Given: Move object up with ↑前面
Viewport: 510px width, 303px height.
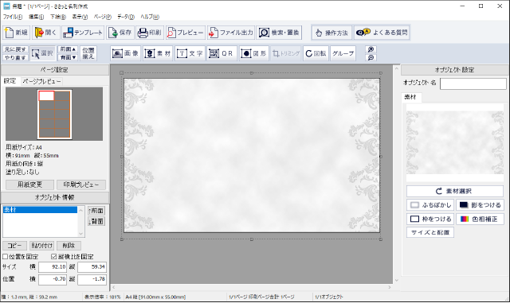Looking at the screenshot, I should 96,211.
